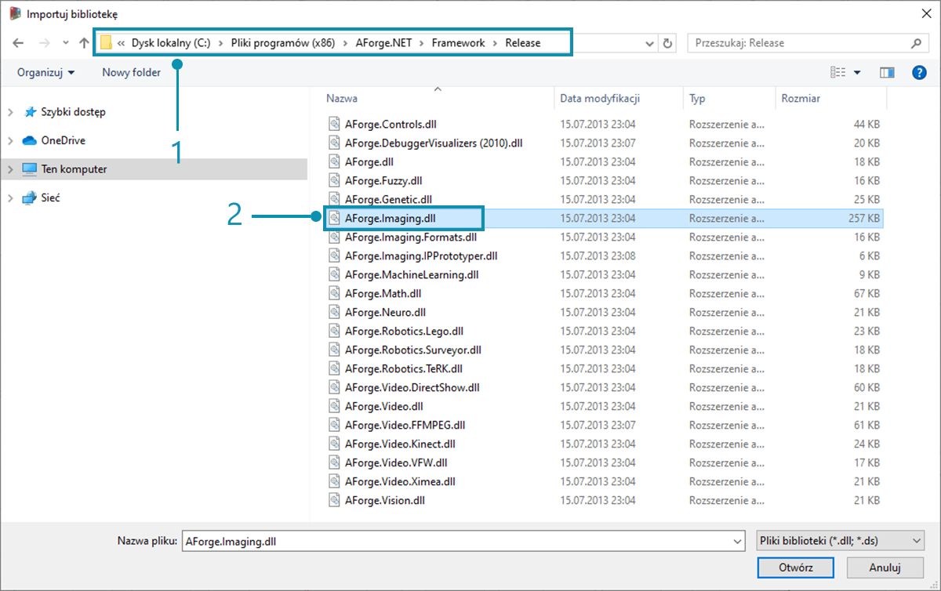Image resolution: width=941 pixels, height=591 pixels.
Task: Click the AForge.Robotics.Surveyor.dll file icon
Action: tap(335, 350)
